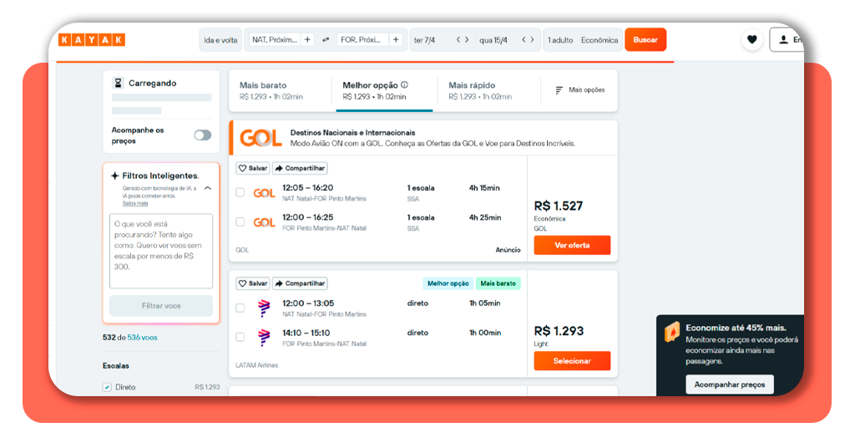Click the KAYAK logo

[92, 40]
